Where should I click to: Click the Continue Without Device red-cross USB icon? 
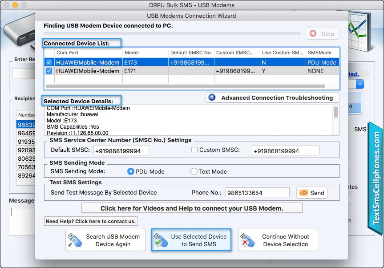pos(247,240)
